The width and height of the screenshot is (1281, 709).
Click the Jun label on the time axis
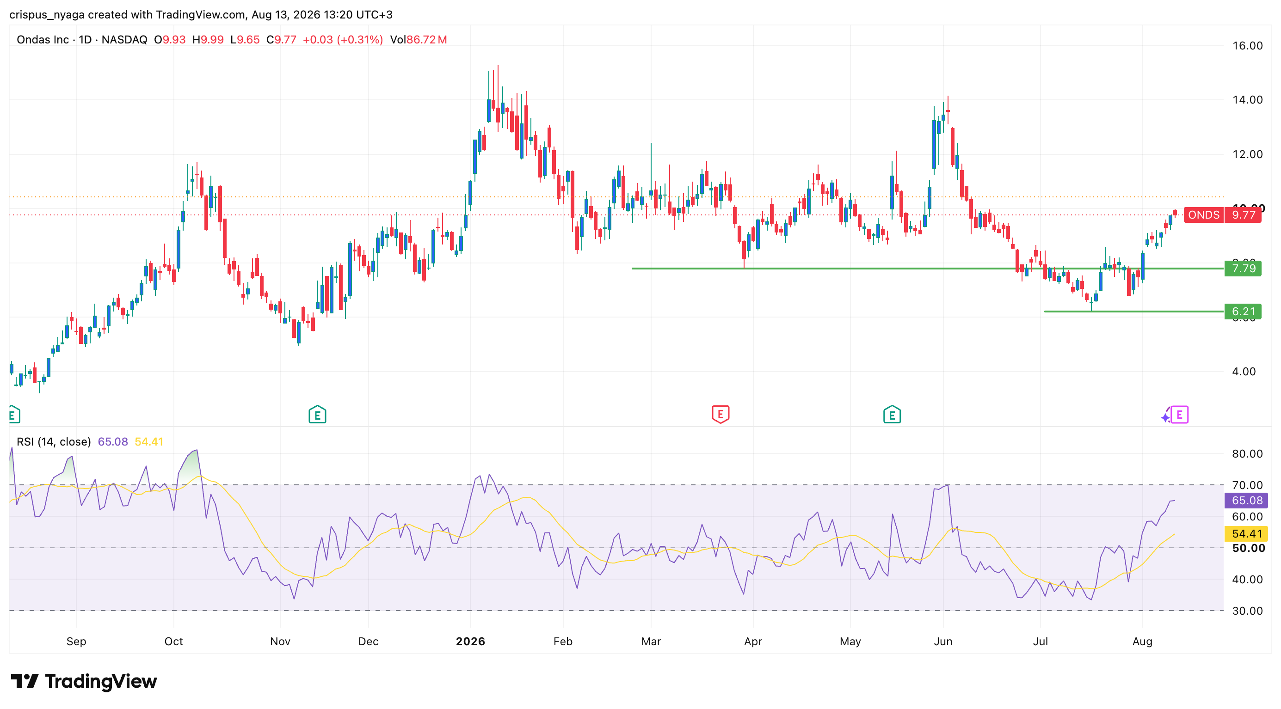pos(943,642)
